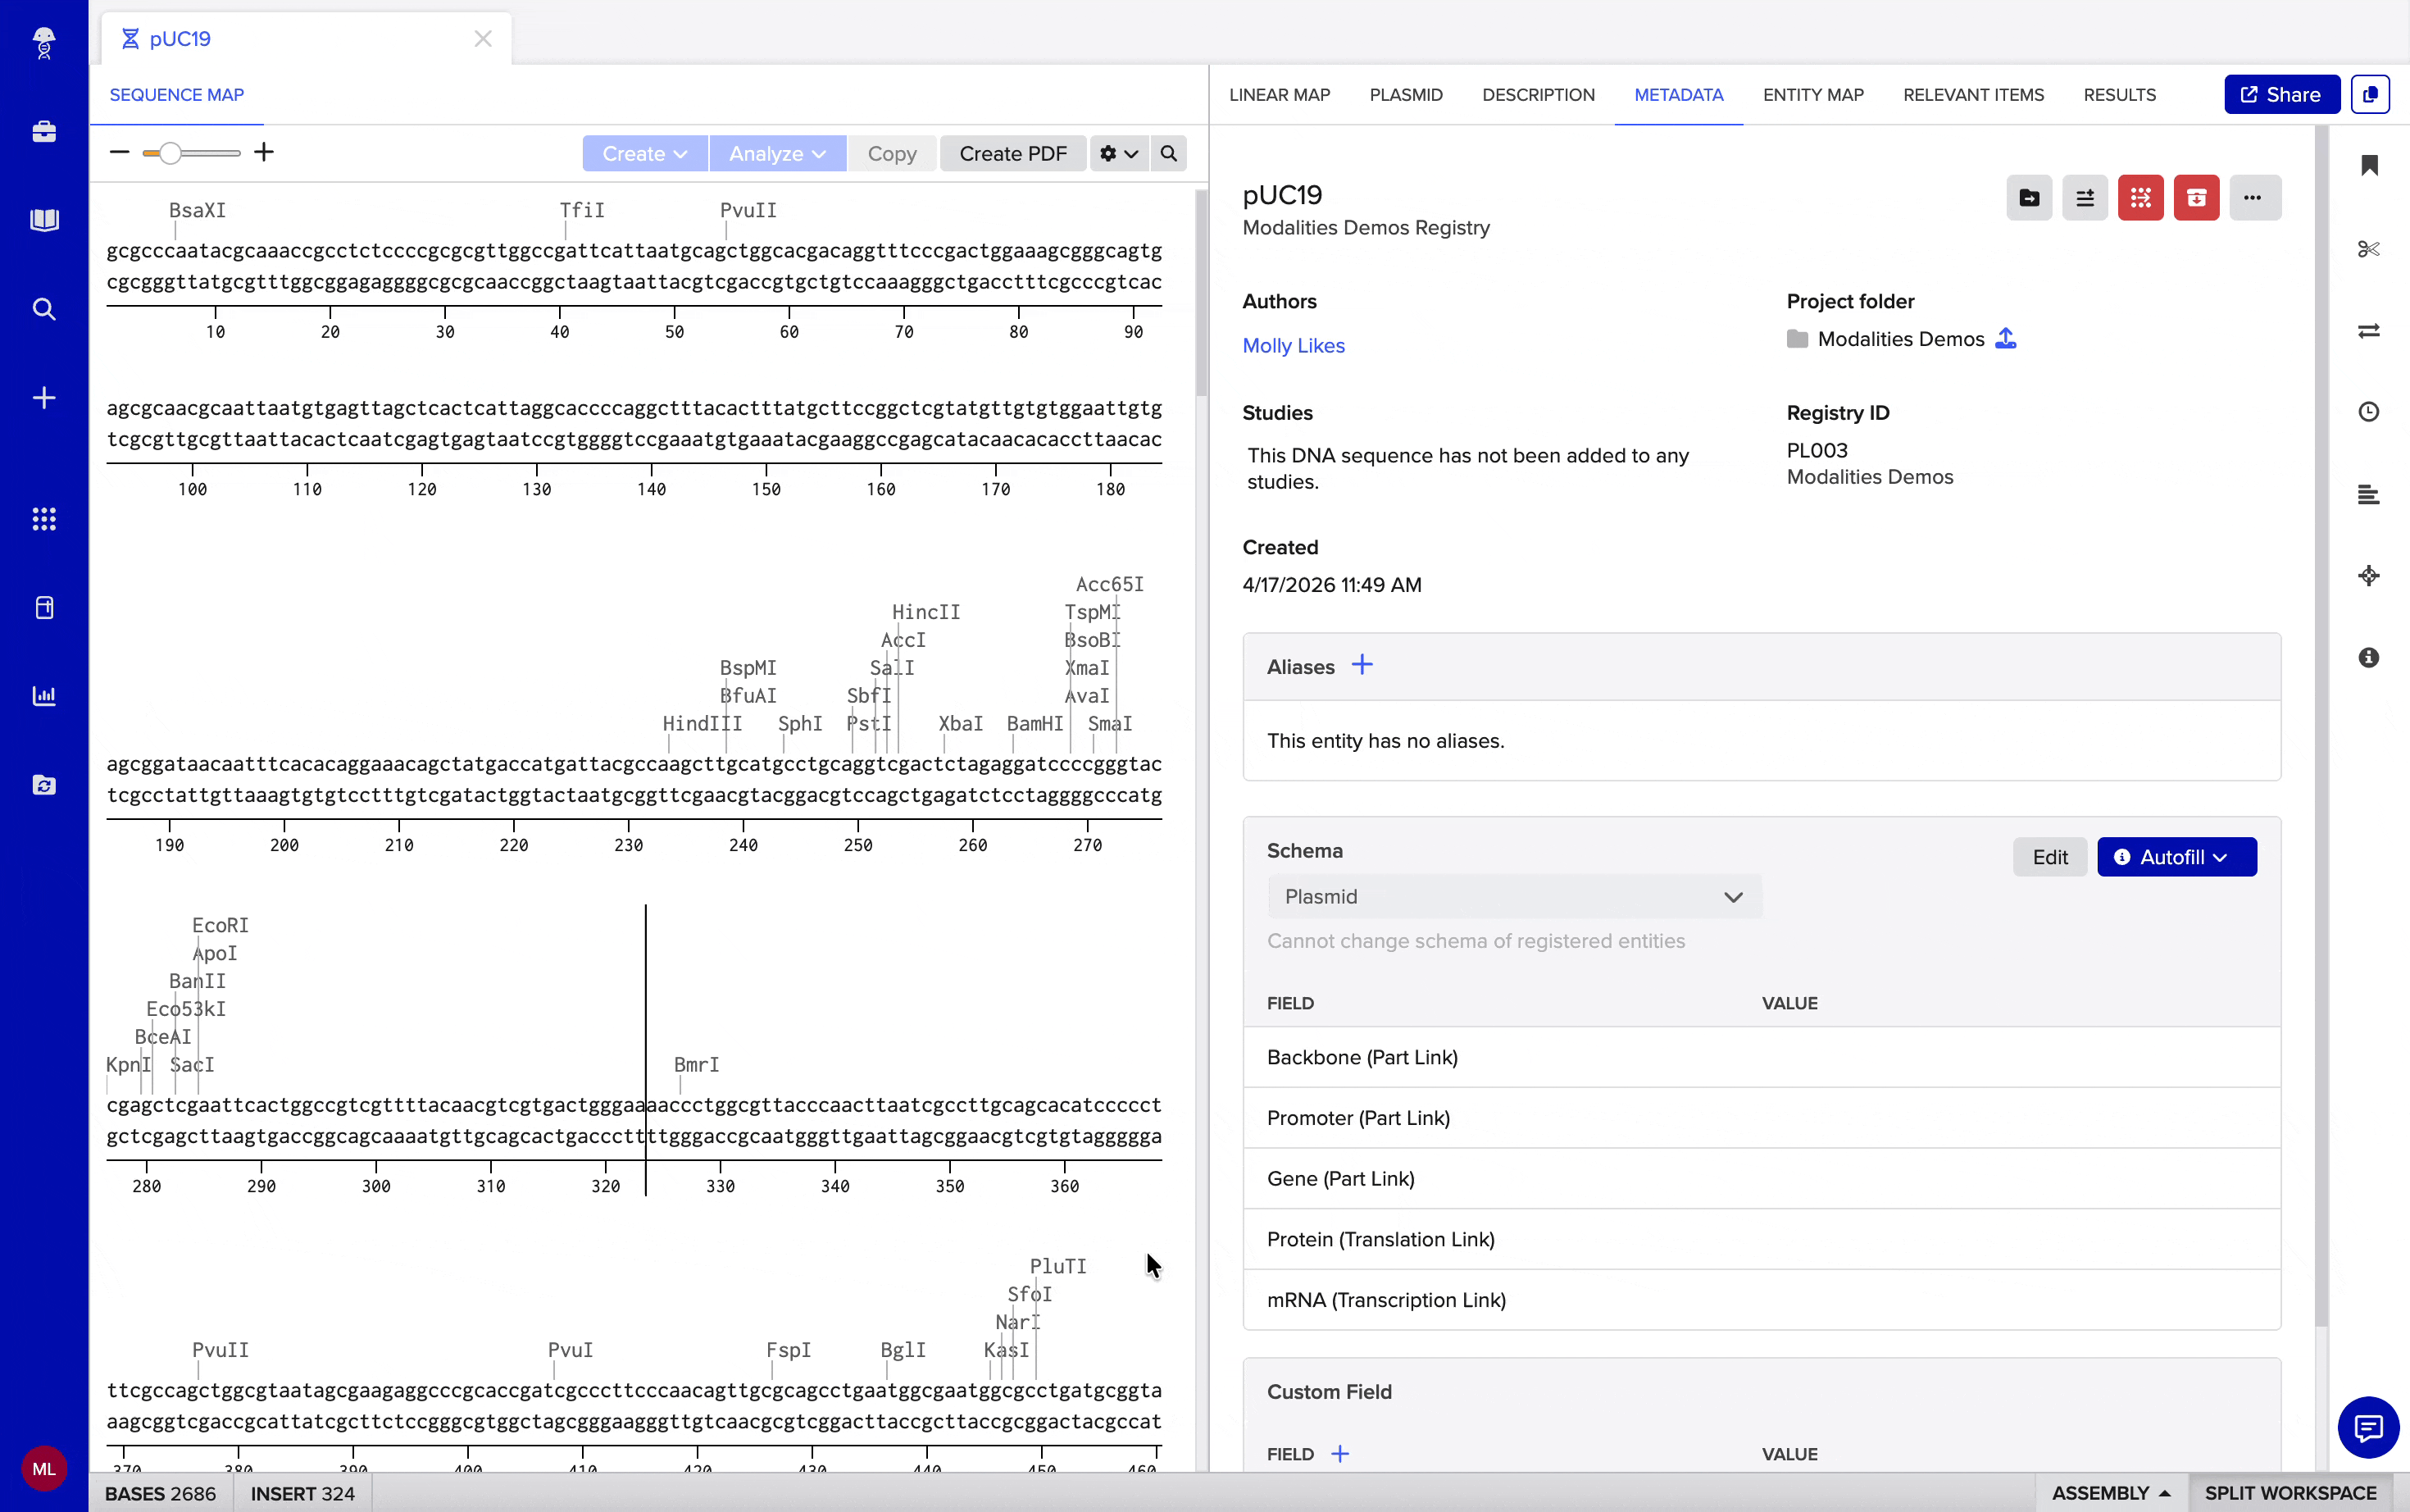
Task: Open the Molly Likes author link
Action: 1294,346
